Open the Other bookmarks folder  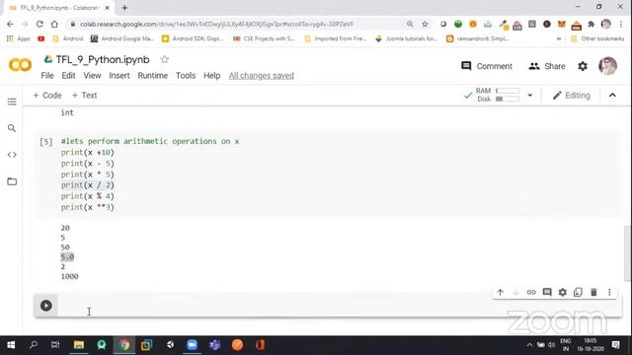[x=597, y=38]
